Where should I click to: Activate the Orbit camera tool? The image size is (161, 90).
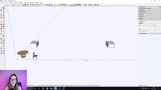point(1,39)
